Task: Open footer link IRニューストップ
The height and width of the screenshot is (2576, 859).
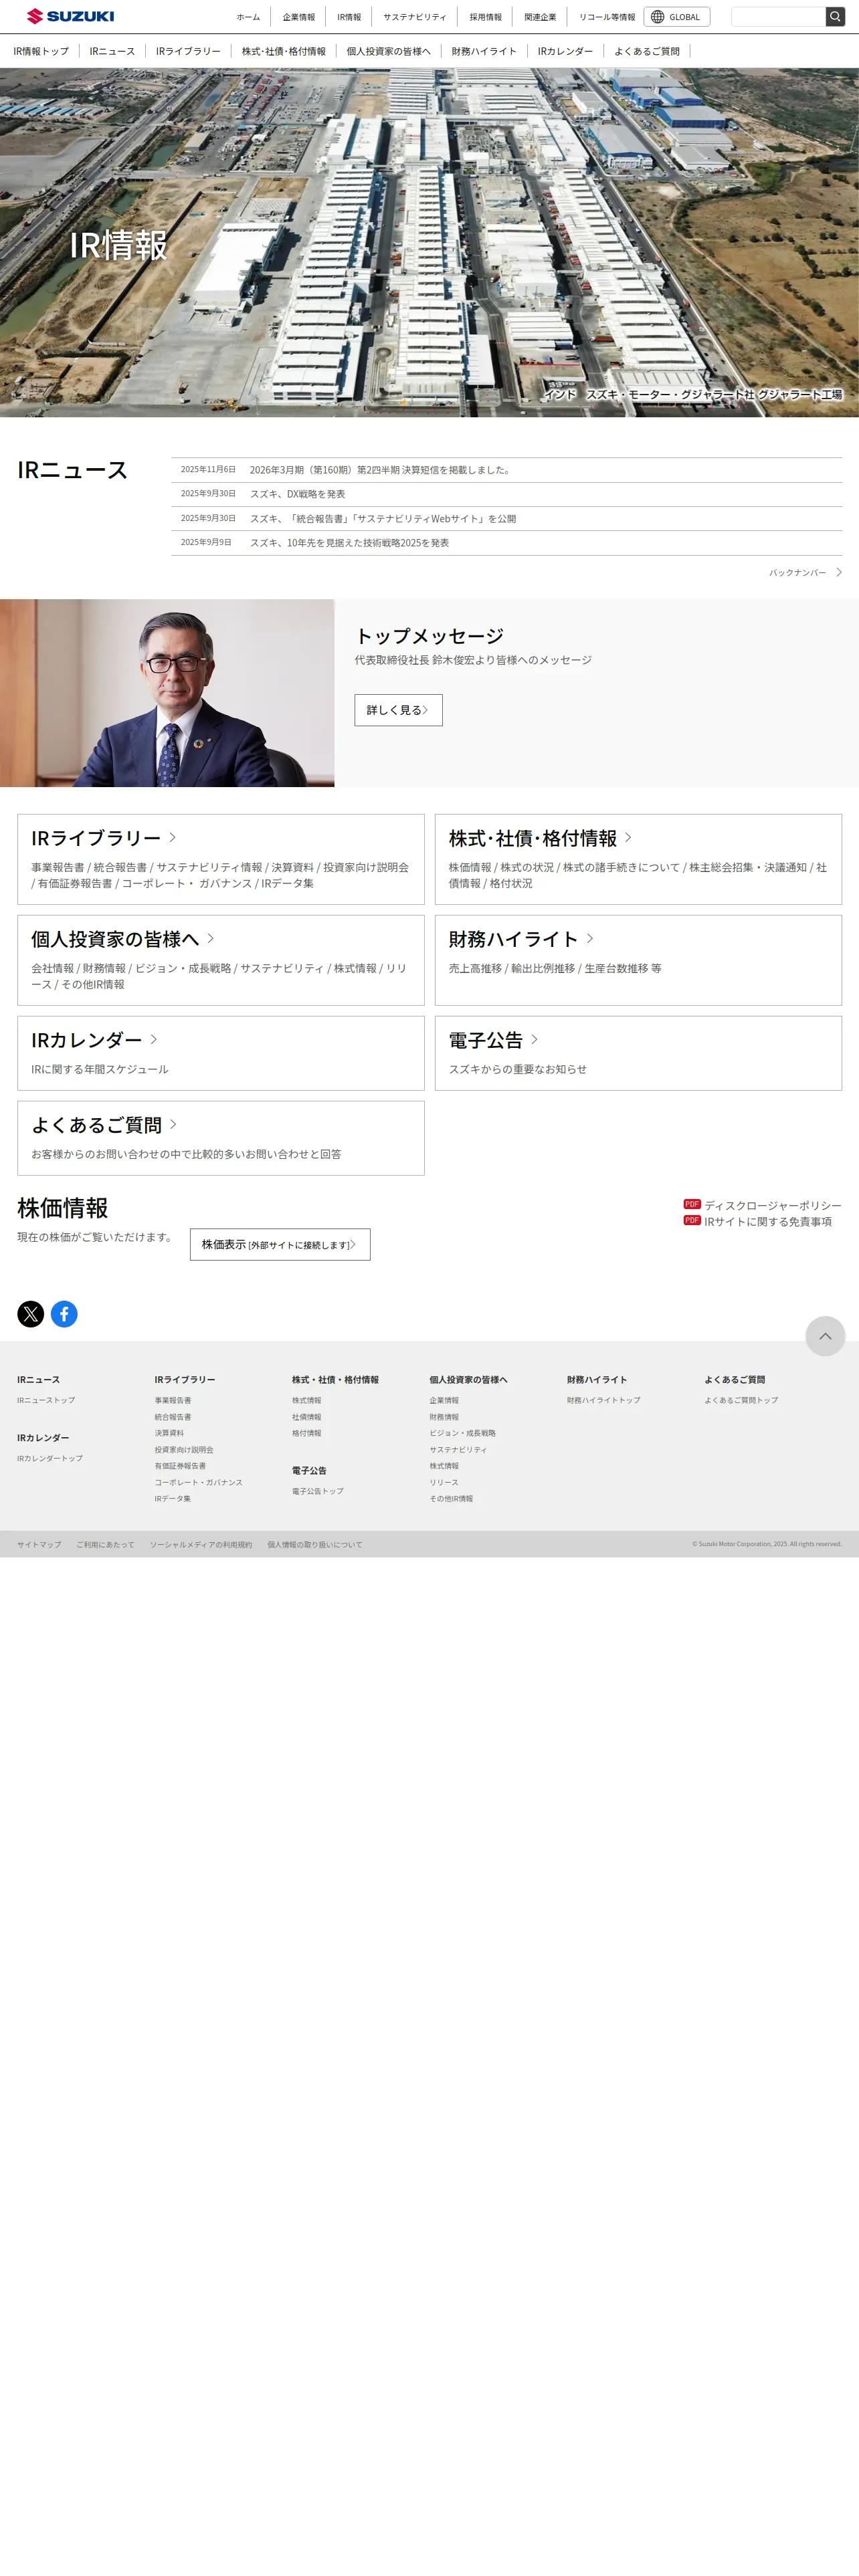Action: coord(46,1400)
